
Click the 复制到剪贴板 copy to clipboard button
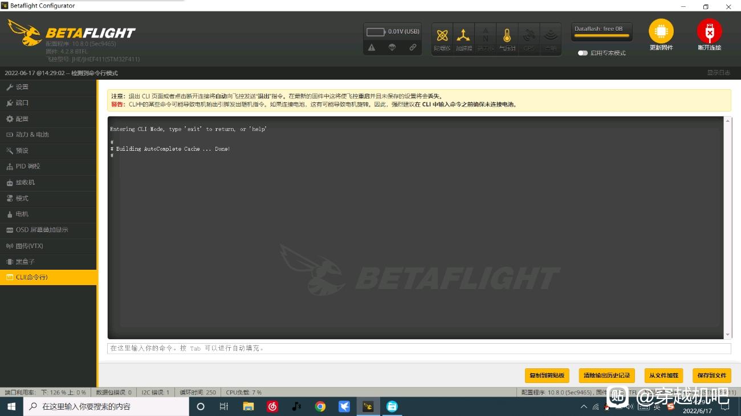click(547, 376)
